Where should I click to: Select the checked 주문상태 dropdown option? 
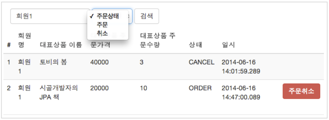point(108,16)
